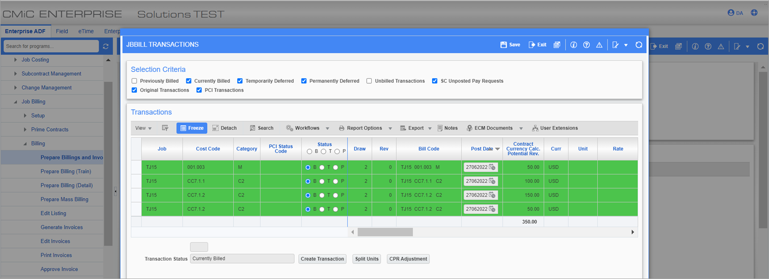Screen dimensions: 769x279
Task: Open dropdown arrow next to edit icon
Action: 626,45
